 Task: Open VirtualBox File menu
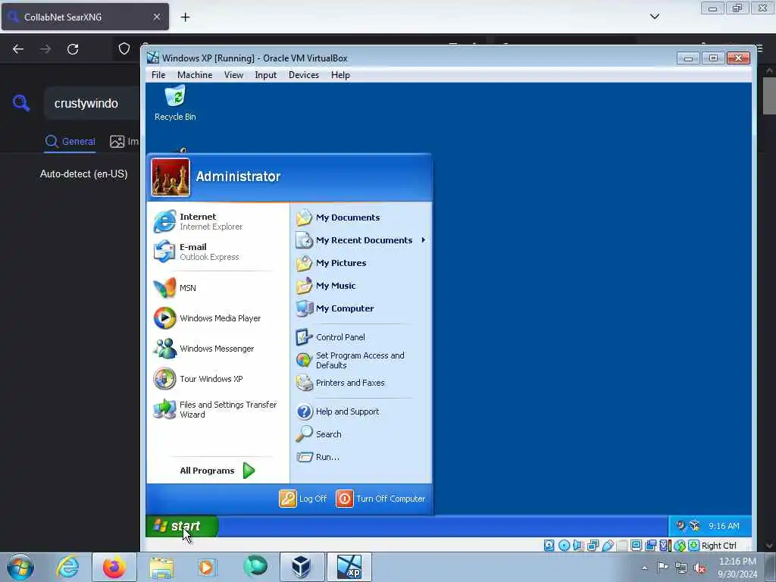pyautogui.click(x=158, y=75)
